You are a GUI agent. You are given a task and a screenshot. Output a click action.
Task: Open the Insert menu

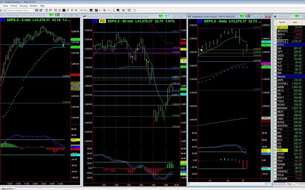5,6
